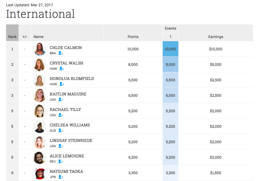
Task: Follow Kaitlin Maguire using the blue icon
Action: point(60,100)
